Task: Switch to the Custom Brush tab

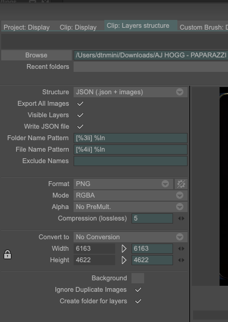Action: pos(203,27)
